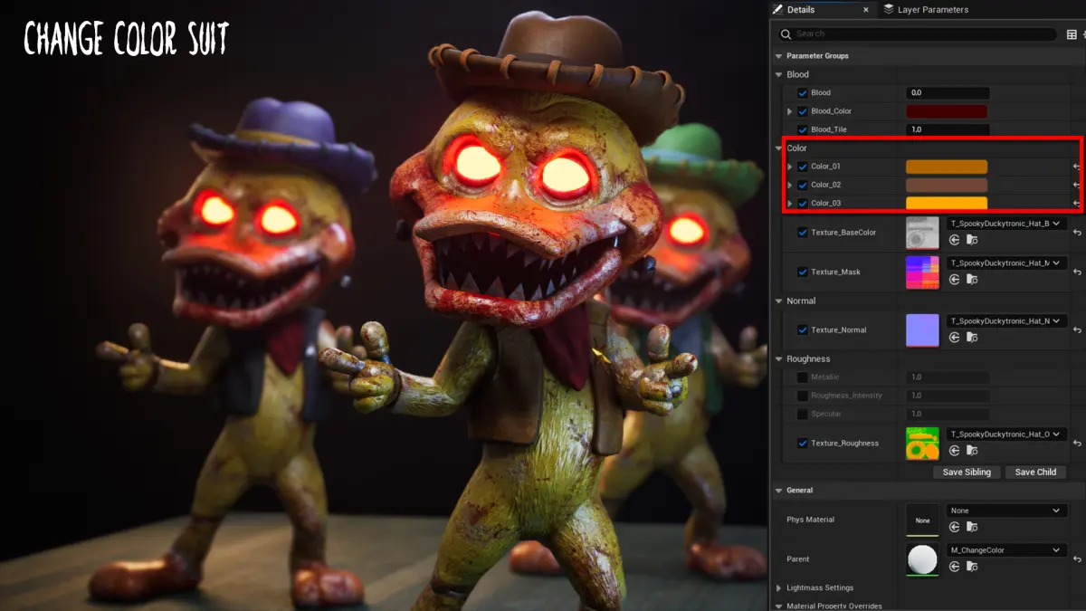
Task: Uncheck the Texture_BaseColor checkbox
Action: [x=802, y=233]
